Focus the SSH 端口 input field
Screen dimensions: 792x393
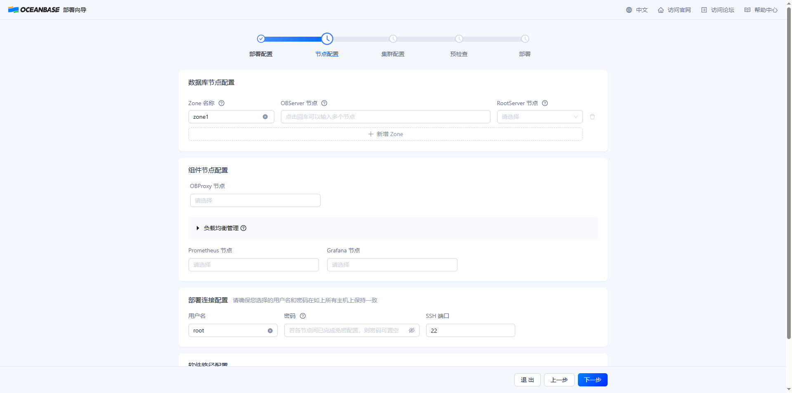(x=471, y=330)
